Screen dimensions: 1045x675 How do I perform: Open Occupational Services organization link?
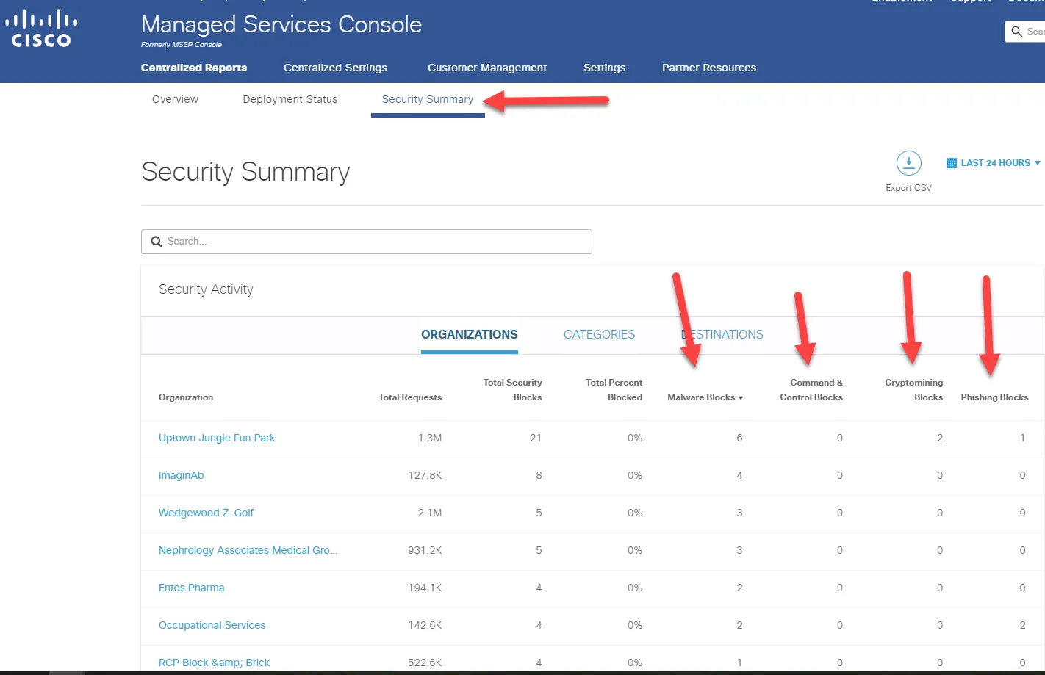pyautogui.click(x=212, y=625)
